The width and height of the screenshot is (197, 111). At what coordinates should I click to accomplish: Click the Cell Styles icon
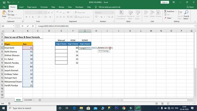[x=138, y=13]
